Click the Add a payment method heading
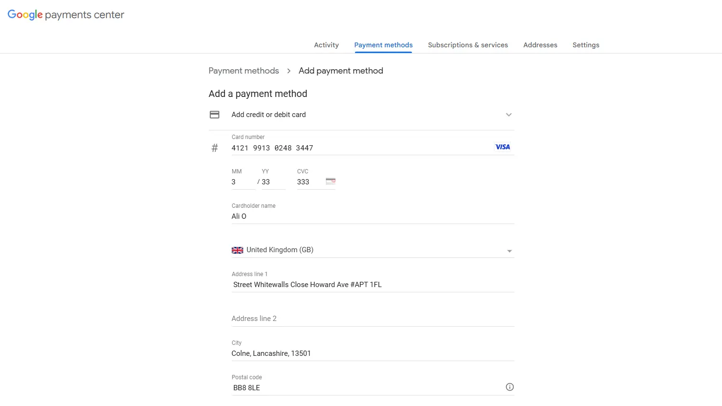722x406 pixels. tap(258, 94)
